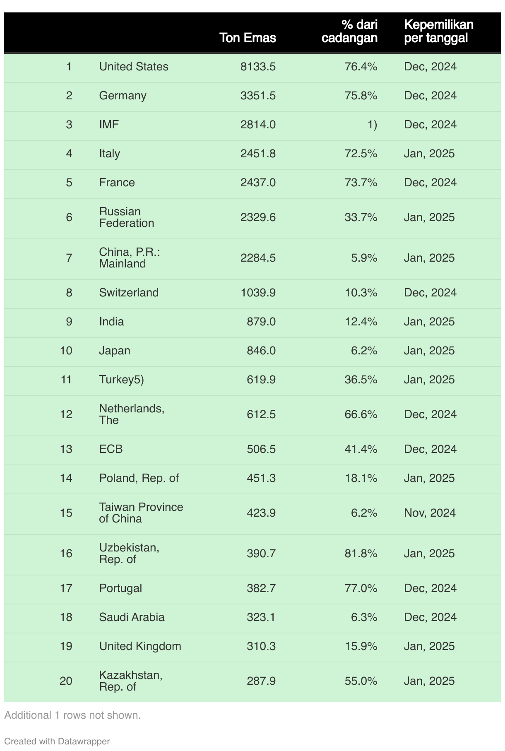This screenshot has height=751, width=505.
Task: Select the Italy country cell
Action: pyautogui.click(x=110, y=154)
